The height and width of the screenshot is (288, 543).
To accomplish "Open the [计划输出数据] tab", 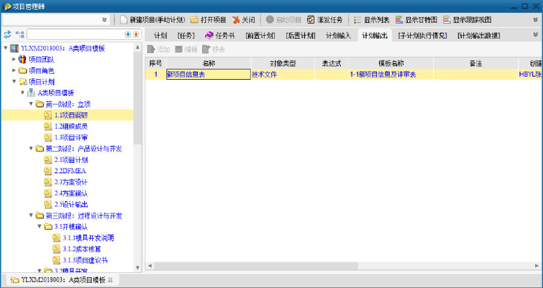I will pos(478,36).
